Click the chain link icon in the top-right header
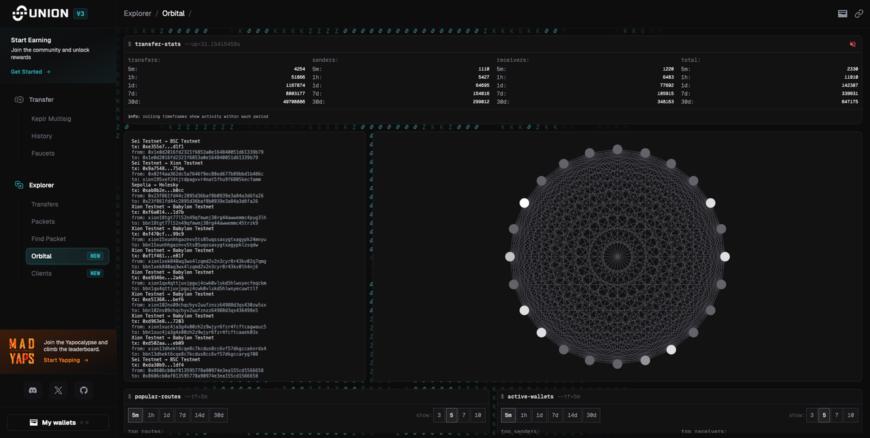This screenshot has width=870, height=438. pos(859,14)
